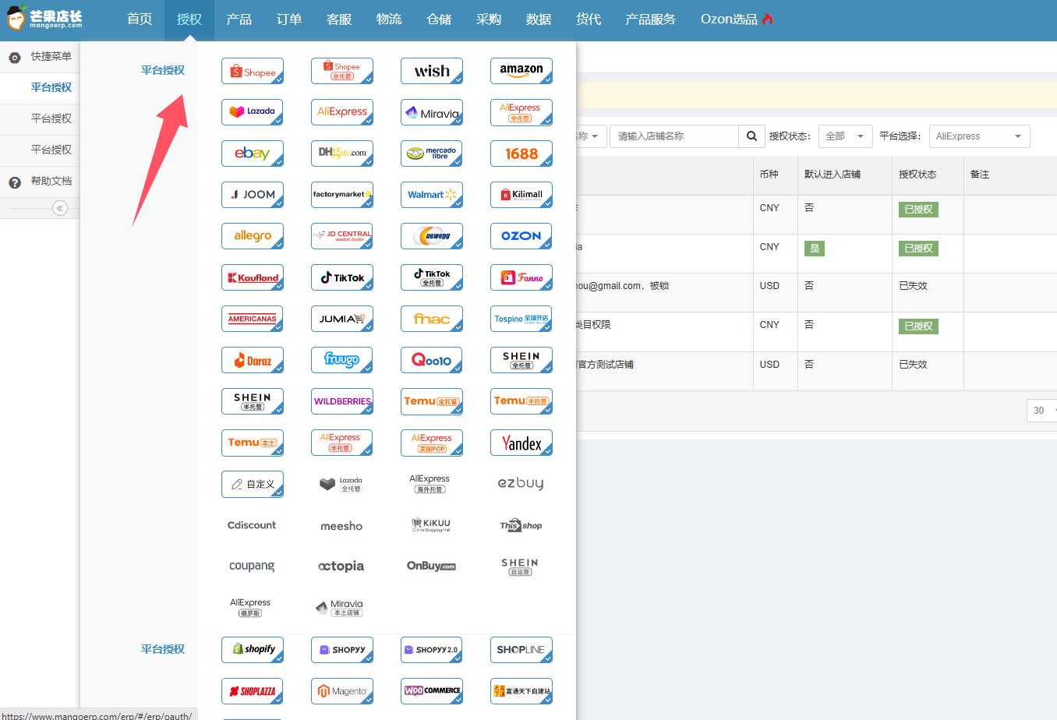Open the page size 30 dropdown
Image resolution: width=1057 pixels, height=720 pixels.
click(x=1042, y=411)
